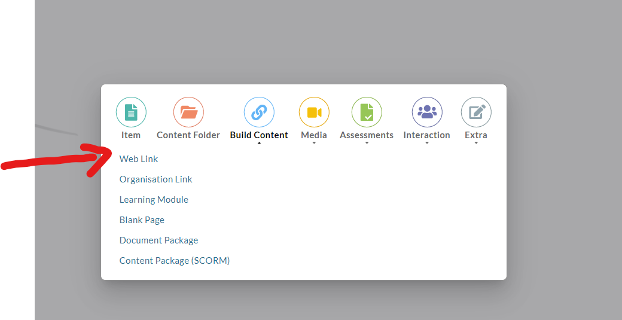Expand the arrow beneath Extra

click(x=476, y=143)
